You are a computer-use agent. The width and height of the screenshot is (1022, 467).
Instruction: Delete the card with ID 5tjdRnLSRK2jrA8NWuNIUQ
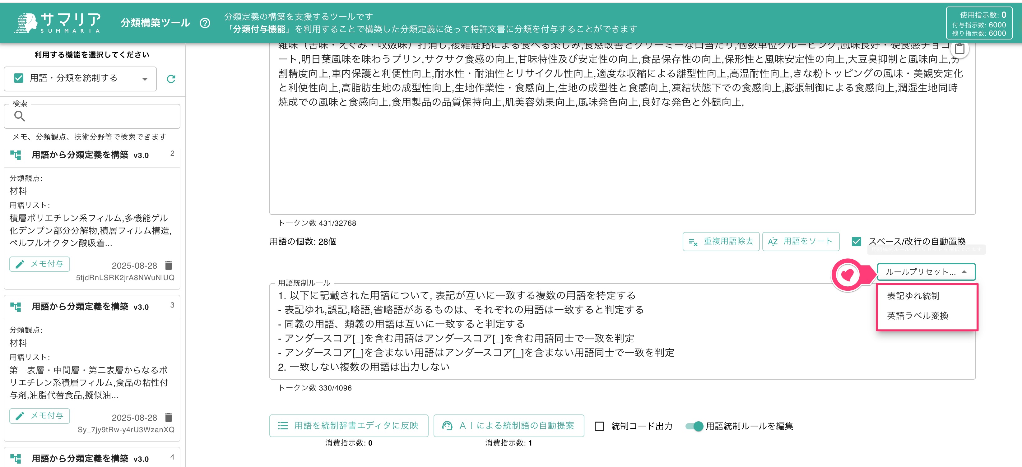[x=169, y=265]
